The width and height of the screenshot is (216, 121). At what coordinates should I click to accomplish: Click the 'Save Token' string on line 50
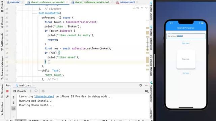54,75
